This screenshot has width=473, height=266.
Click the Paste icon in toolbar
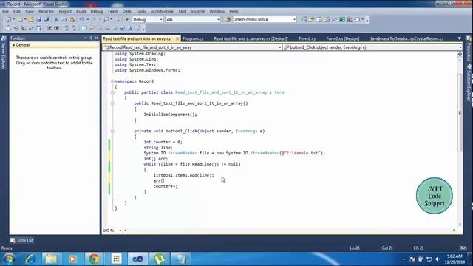(x=72, y=20)
